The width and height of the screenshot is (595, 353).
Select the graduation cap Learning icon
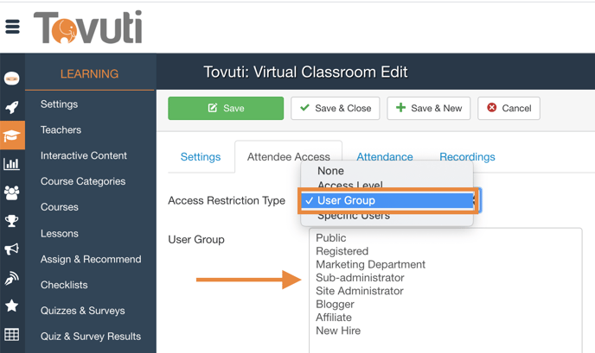click(12, 136)
